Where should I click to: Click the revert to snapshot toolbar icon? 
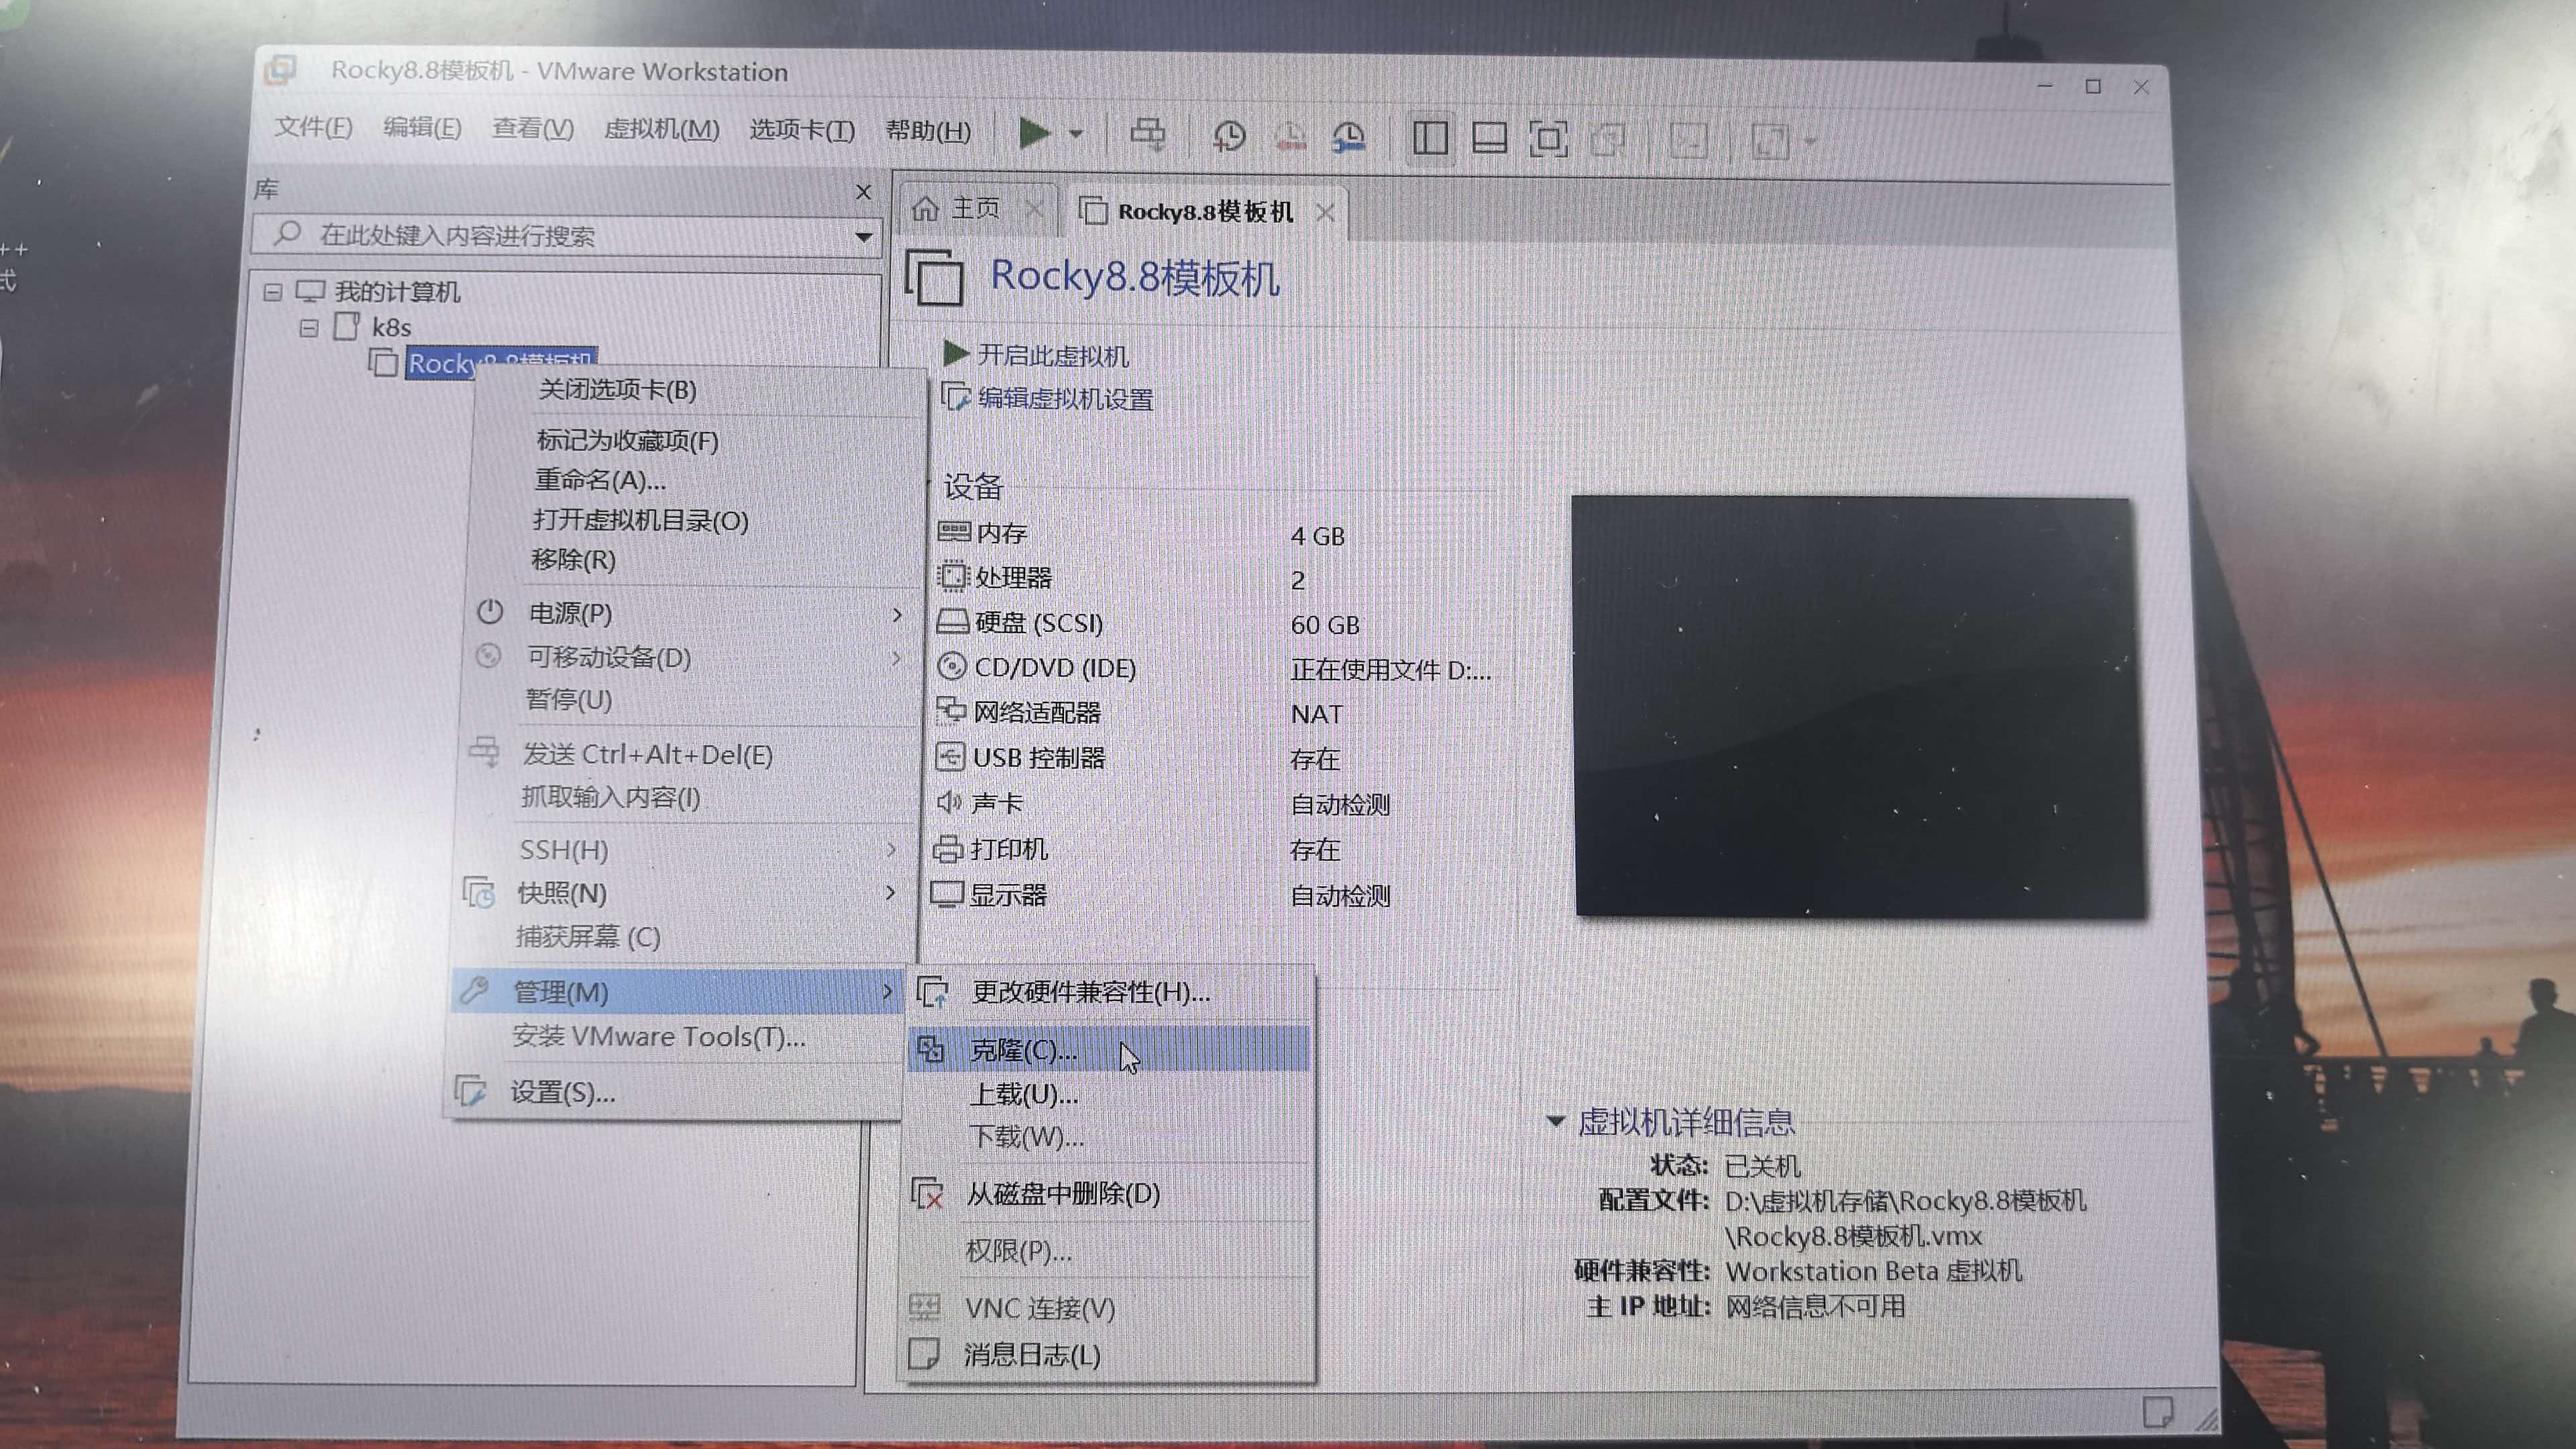(1290, 137)
